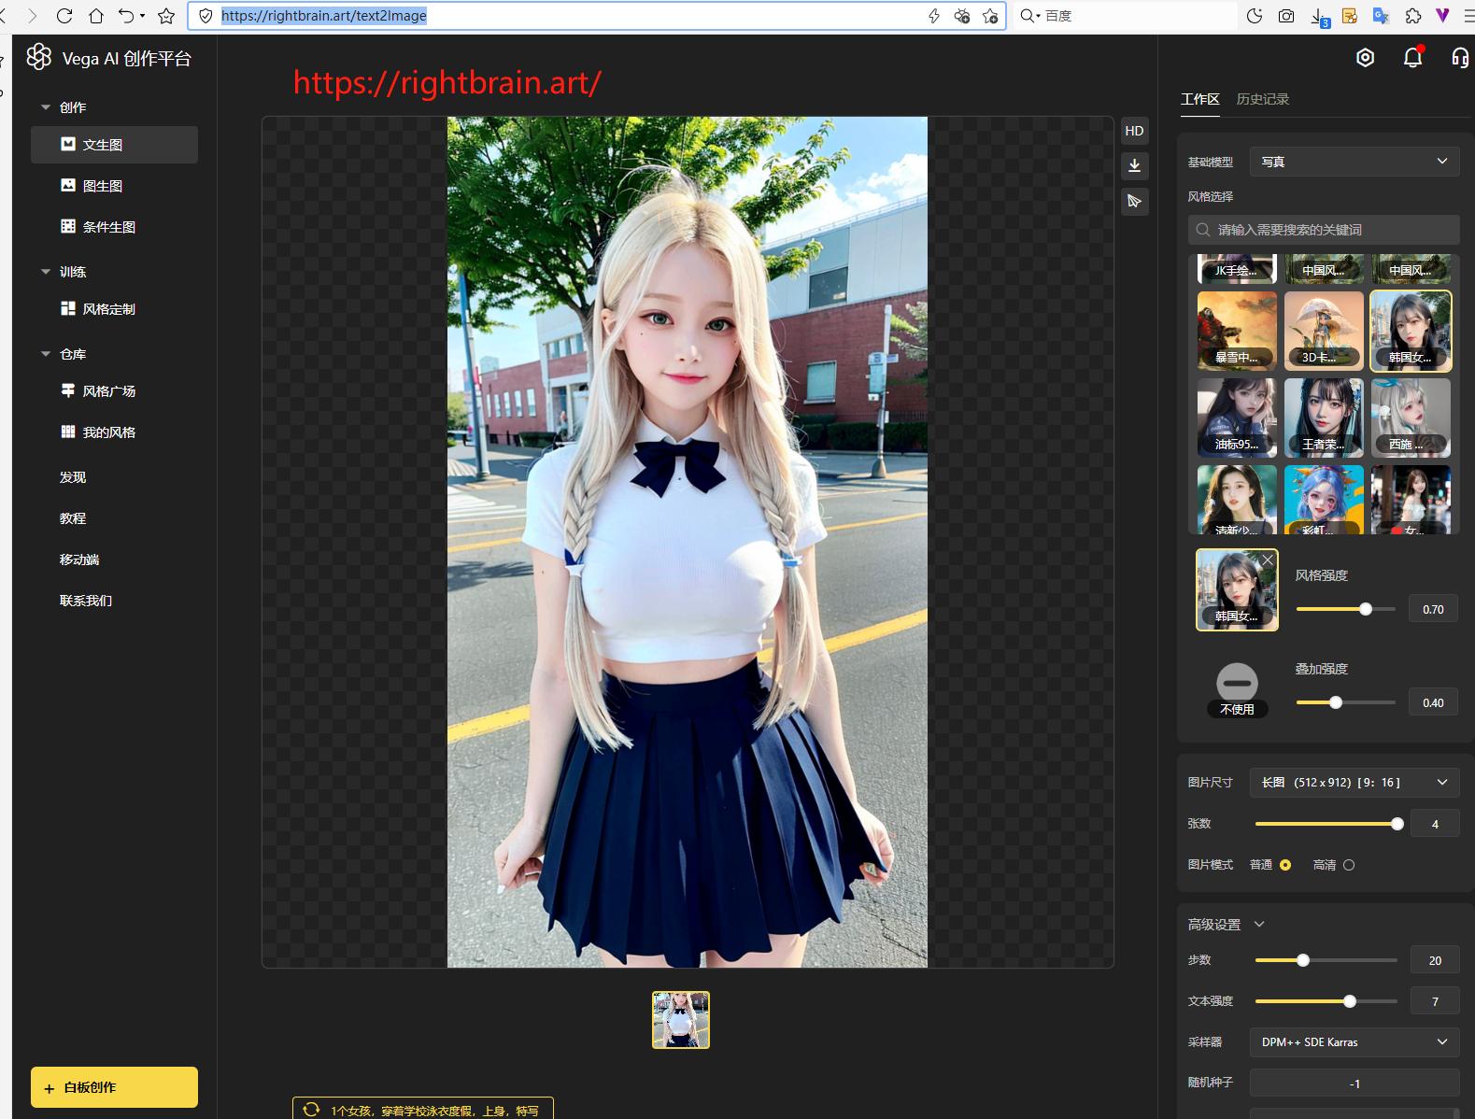The width and height of the screenshot is (1475, 1119).
Task: Switch to the 历史记录 tab
Action: 1262,99
